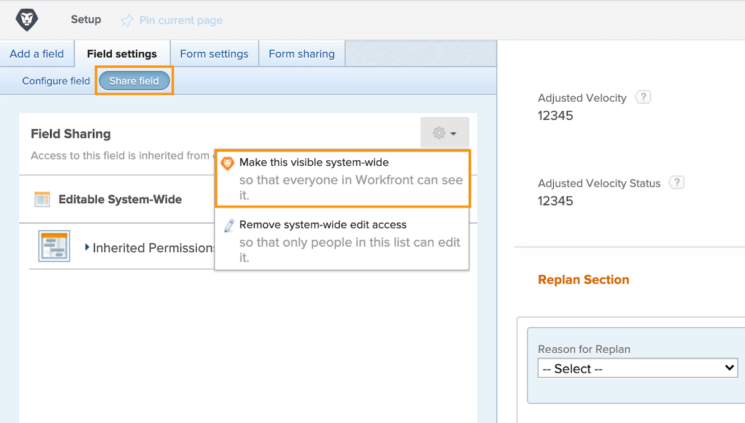Switch to the Form settings tab

[214, 53]
